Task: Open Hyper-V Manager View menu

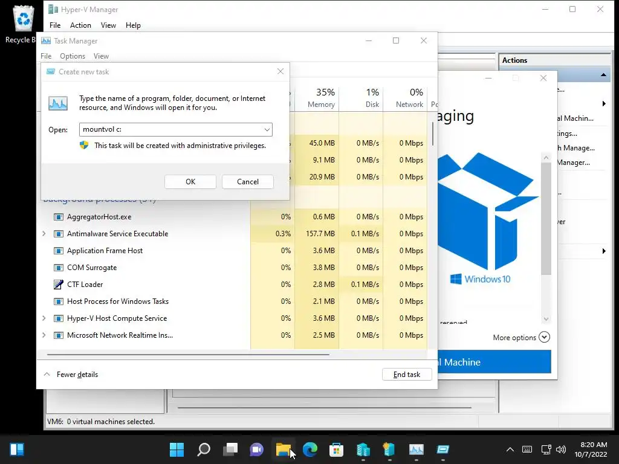Action: click(x=108, y=25)
